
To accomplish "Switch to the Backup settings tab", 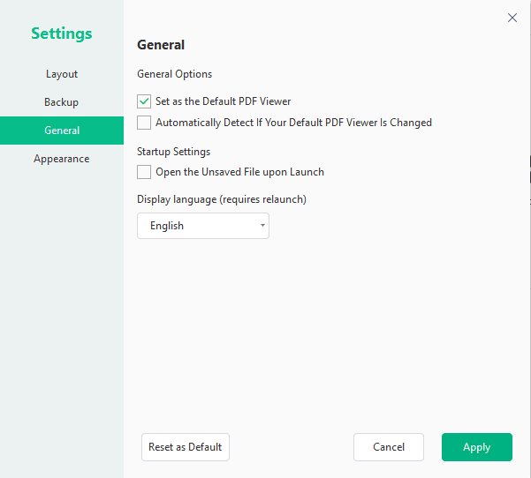I will click(62, 102).
